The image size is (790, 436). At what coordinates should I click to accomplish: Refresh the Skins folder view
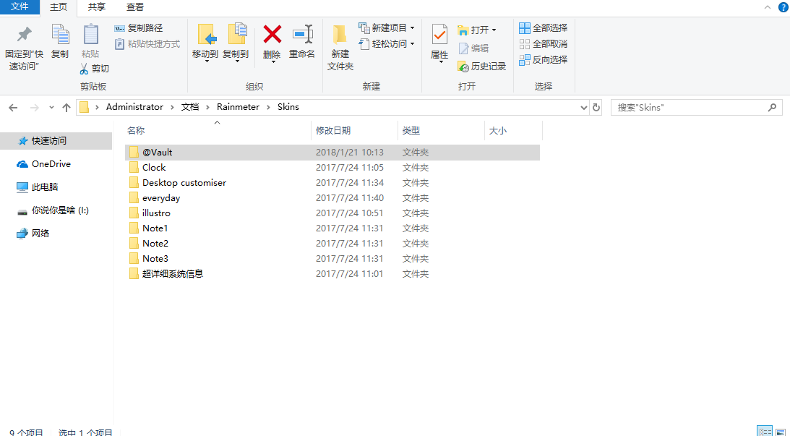(x=596, y=107)
